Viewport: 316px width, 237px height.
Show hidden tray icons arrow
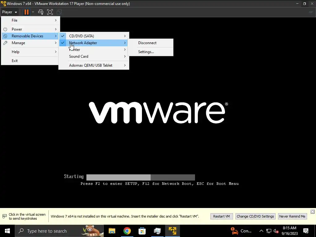pyautogui.click(x=261, y=231)
